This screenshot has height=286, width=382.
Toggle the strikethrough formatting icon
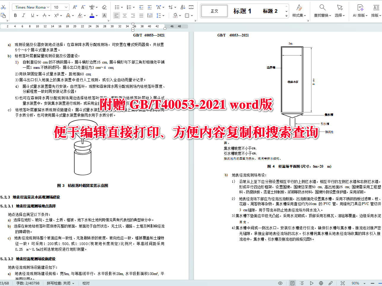(45, 15)
